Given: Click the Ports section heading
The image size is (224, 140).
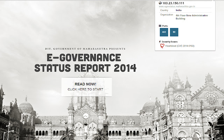Looking at the screenshot, I should coord(165,26).
